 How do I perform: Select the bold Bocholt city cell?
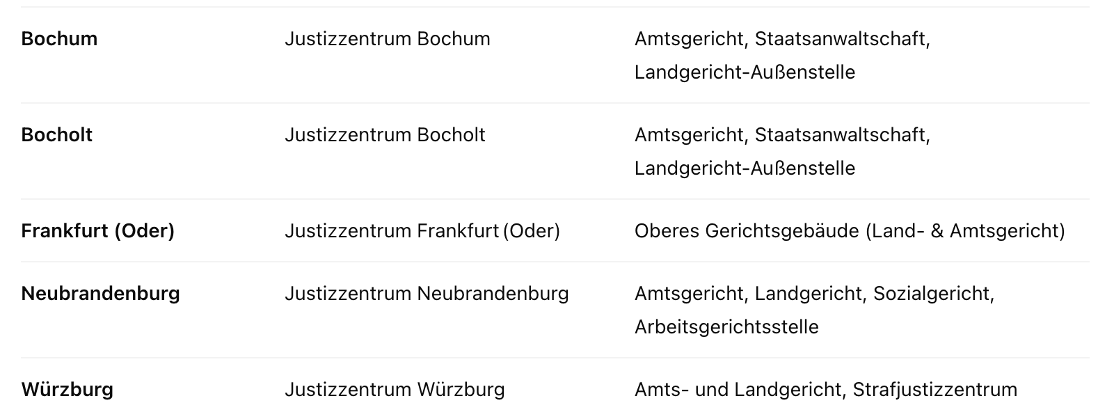pos(56,135)
